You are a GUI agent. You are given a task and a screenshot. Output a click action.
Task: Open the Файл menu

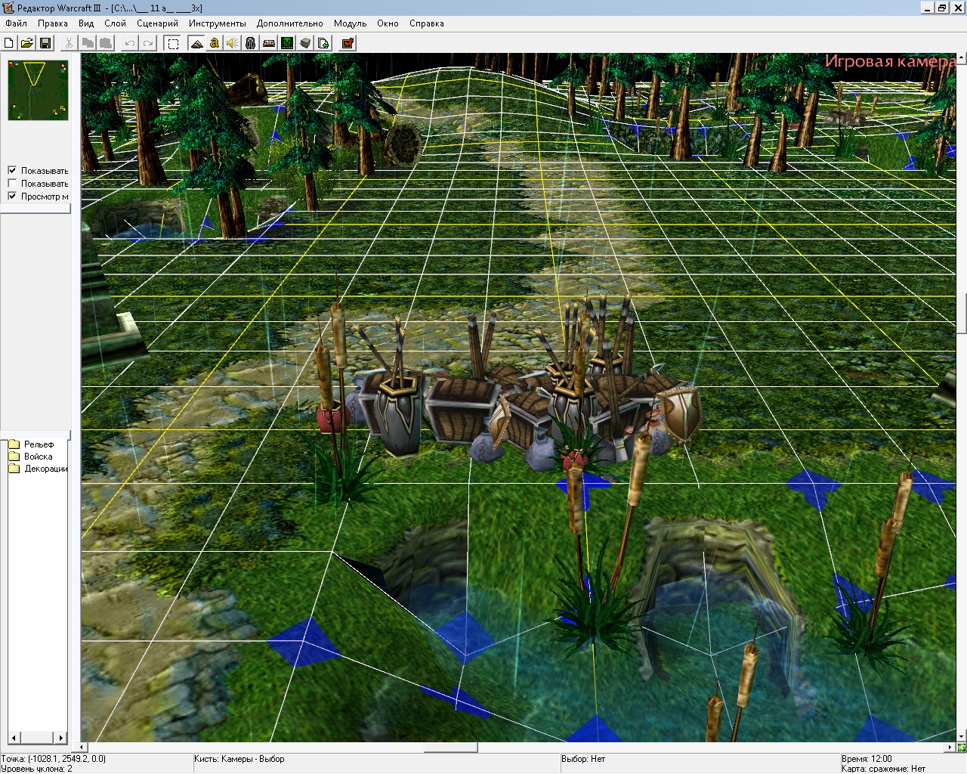pyautogui.click(x=16, y=23)
